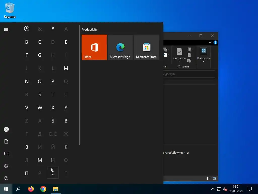This screenshot has height=194, width=258.
Task: Switch Explorer to large icons view
Action: coord(214,178)
